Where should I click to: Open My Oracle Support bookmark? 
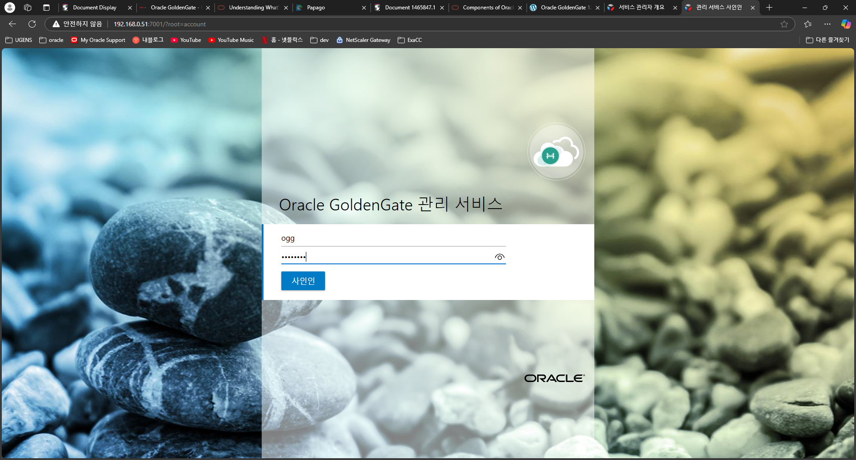tap(98, 40)
